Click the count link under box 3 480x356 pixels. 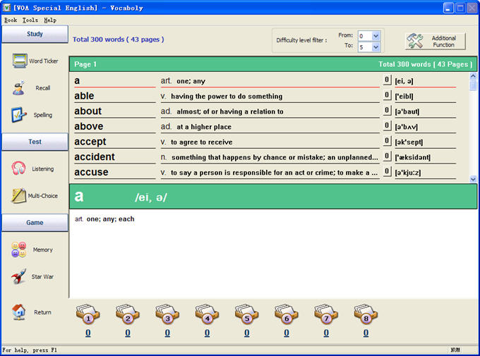pyautogui.click(x=167, y=333)
